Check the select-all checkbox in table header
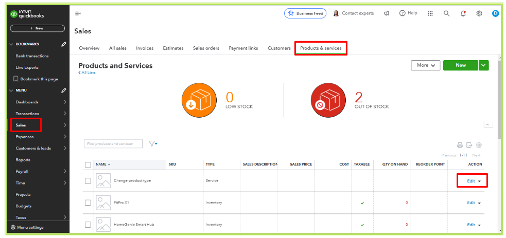506x238 pixels. tap(88, 164)
